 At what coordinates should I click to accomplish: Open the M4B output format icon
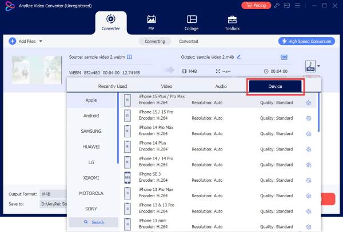[x=310, y=66]
